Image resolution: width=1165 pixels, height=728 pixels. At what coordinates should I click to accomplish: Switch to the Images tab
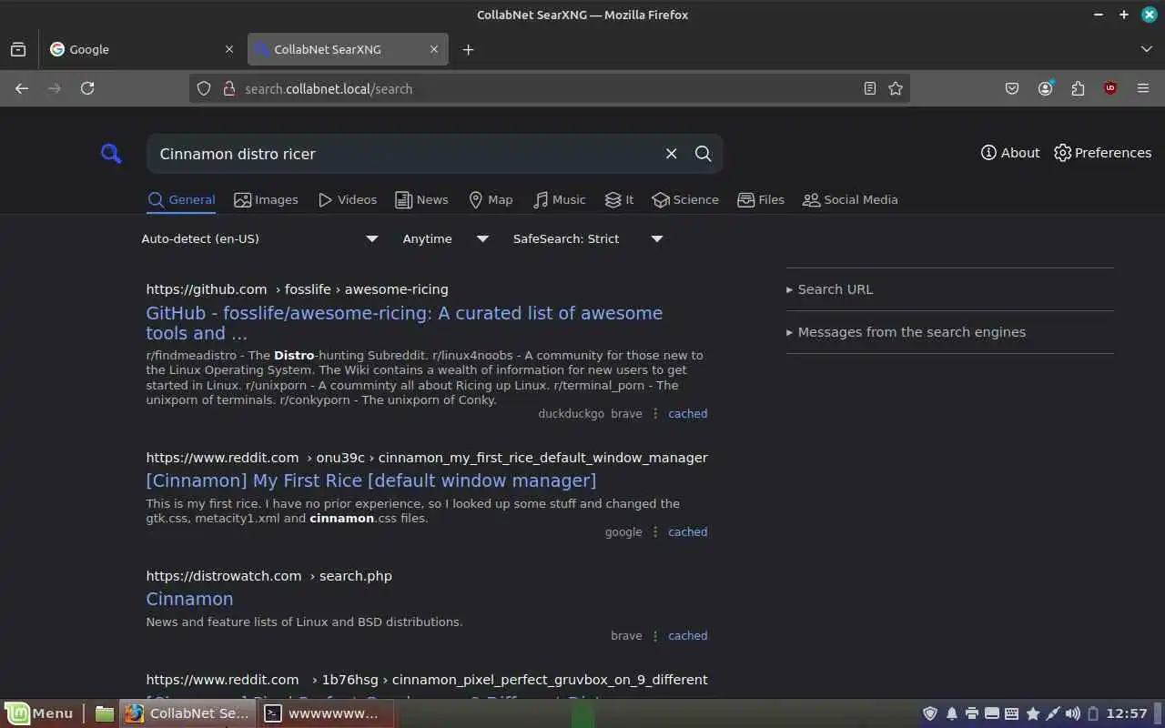pyautogui.click(x=266, y=200)
